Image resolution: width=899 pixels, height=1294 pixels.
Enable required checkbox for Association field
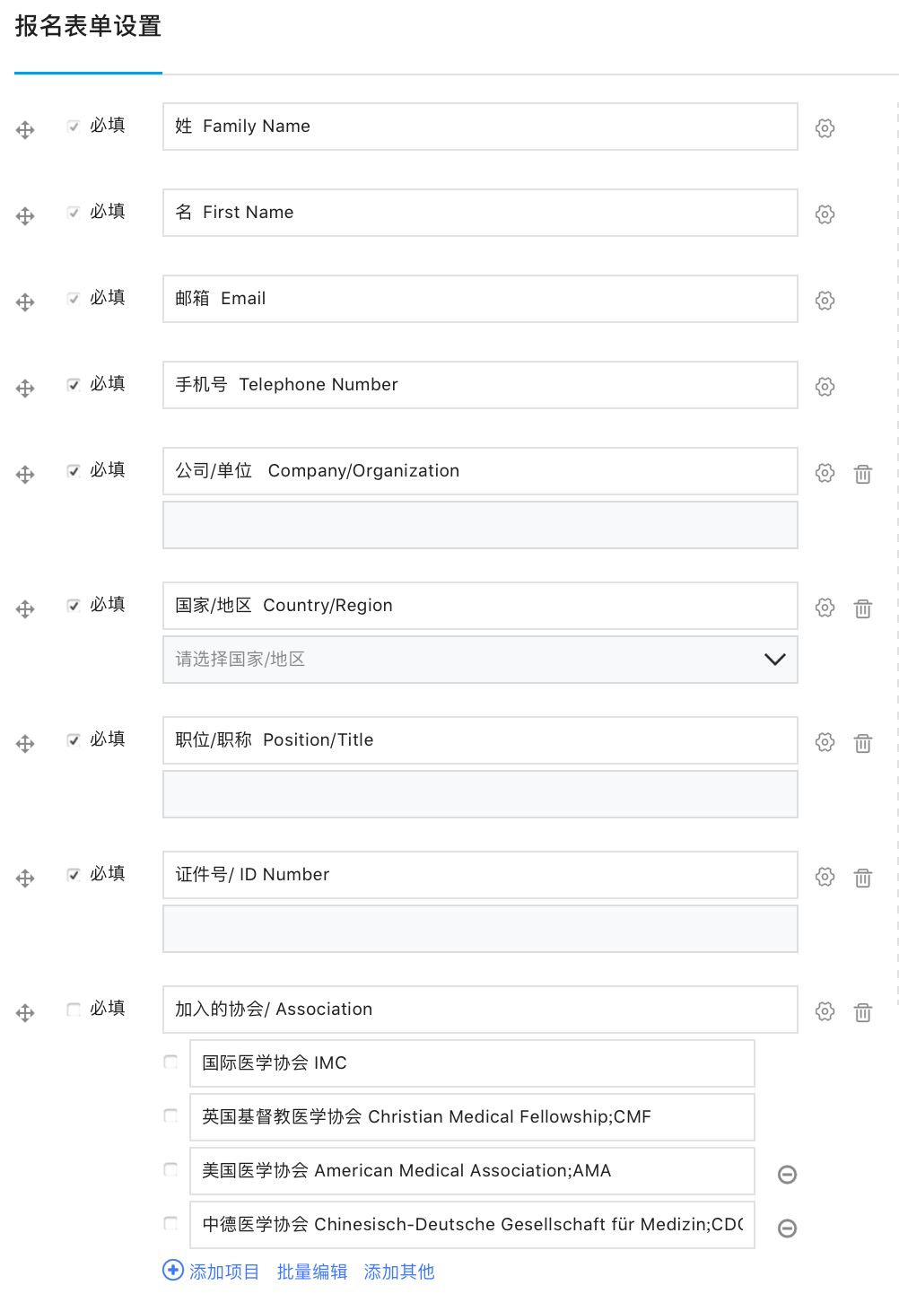click(x=74, y=1010)
